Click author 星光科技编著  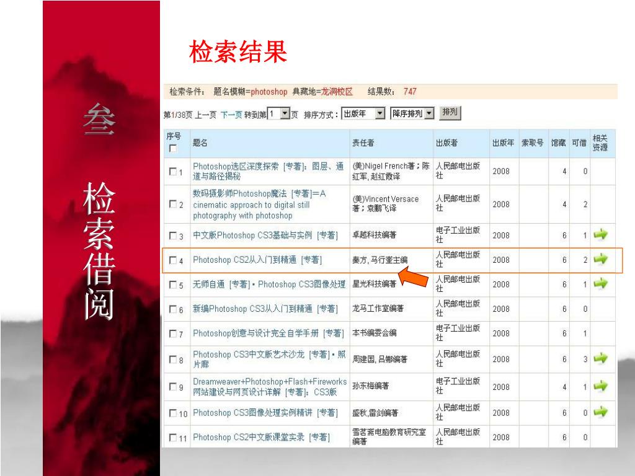[x=374, y=284]
